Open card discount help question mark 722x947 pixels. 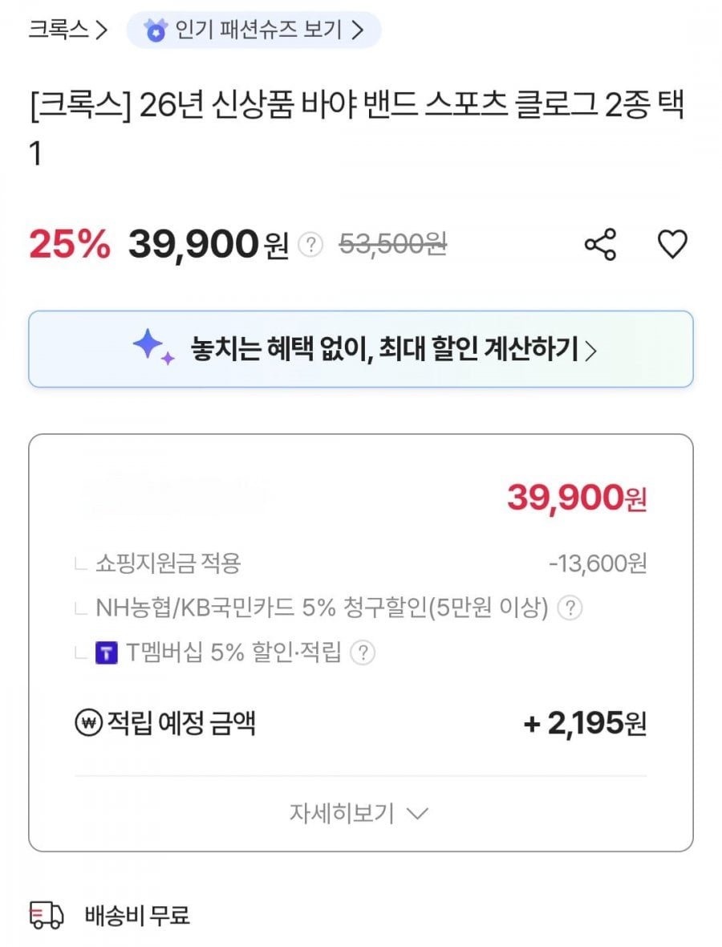(569, 608)
